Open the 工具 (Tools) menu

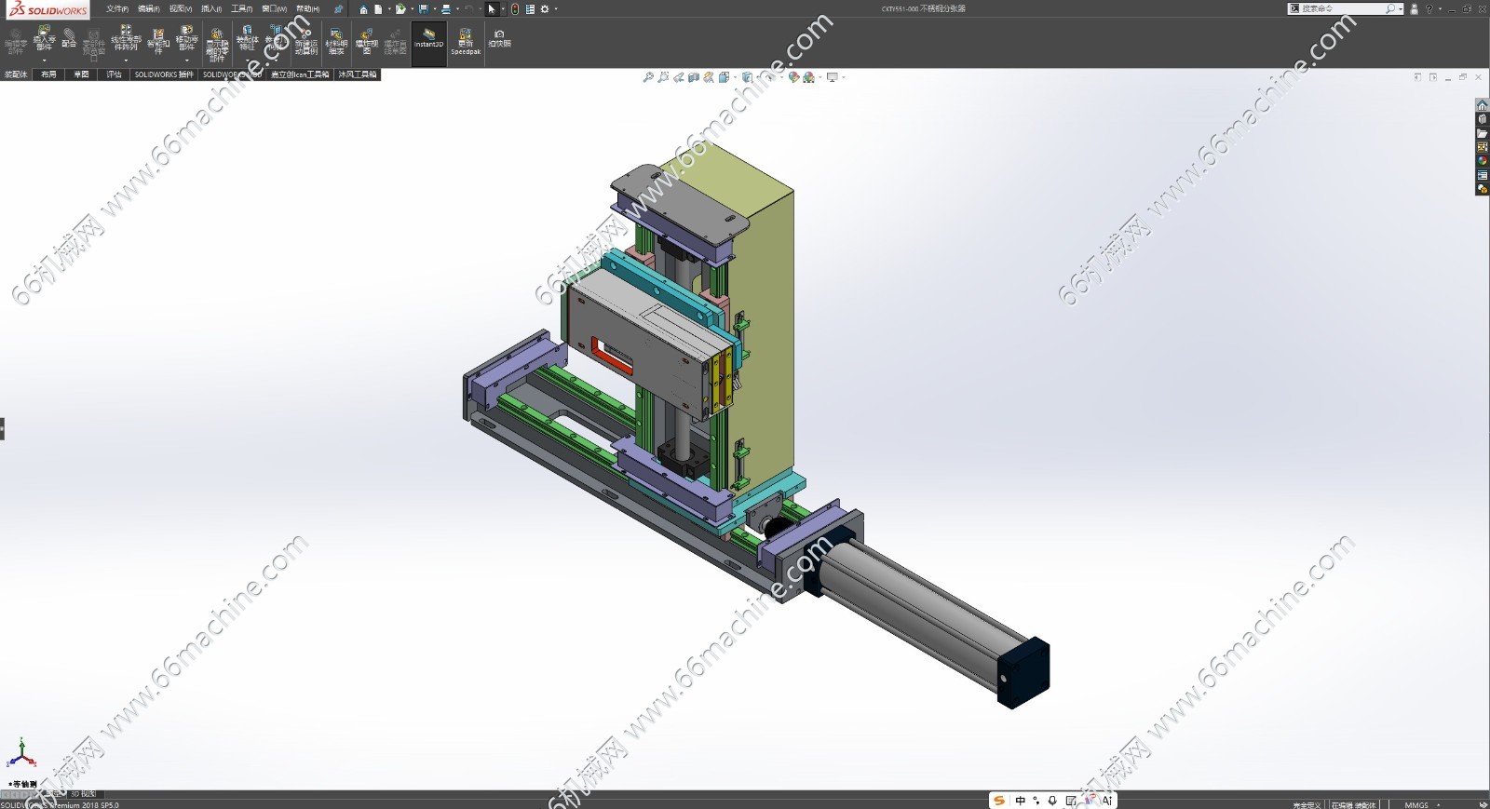point(241,9)
